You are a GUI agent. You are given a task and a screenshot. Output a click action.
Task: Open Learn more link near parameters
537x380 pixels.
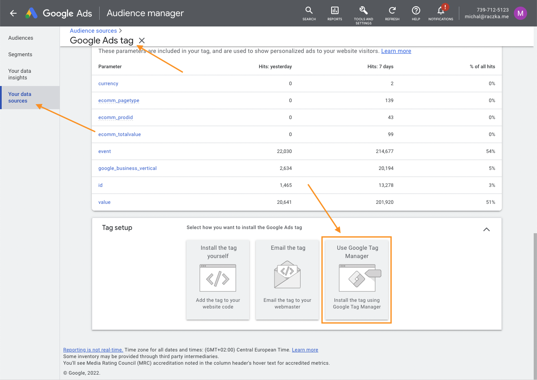click(396, 51)
